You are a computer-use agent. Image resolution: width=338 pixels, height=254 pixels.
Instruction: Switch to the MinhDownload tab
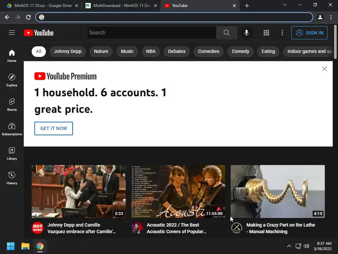tap(121, 6)
